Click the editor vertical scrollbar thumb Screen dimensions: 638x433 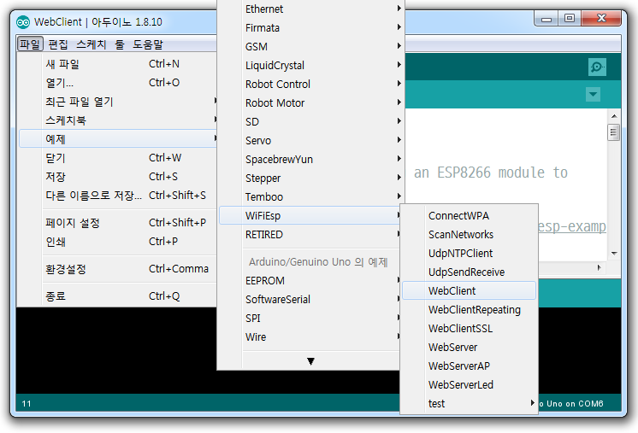point(613,132)
